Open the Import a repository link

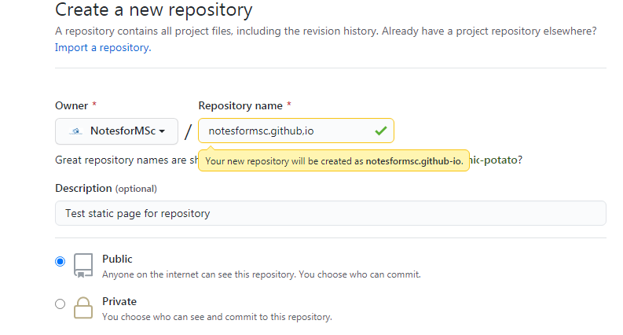(x=103, y=48)
